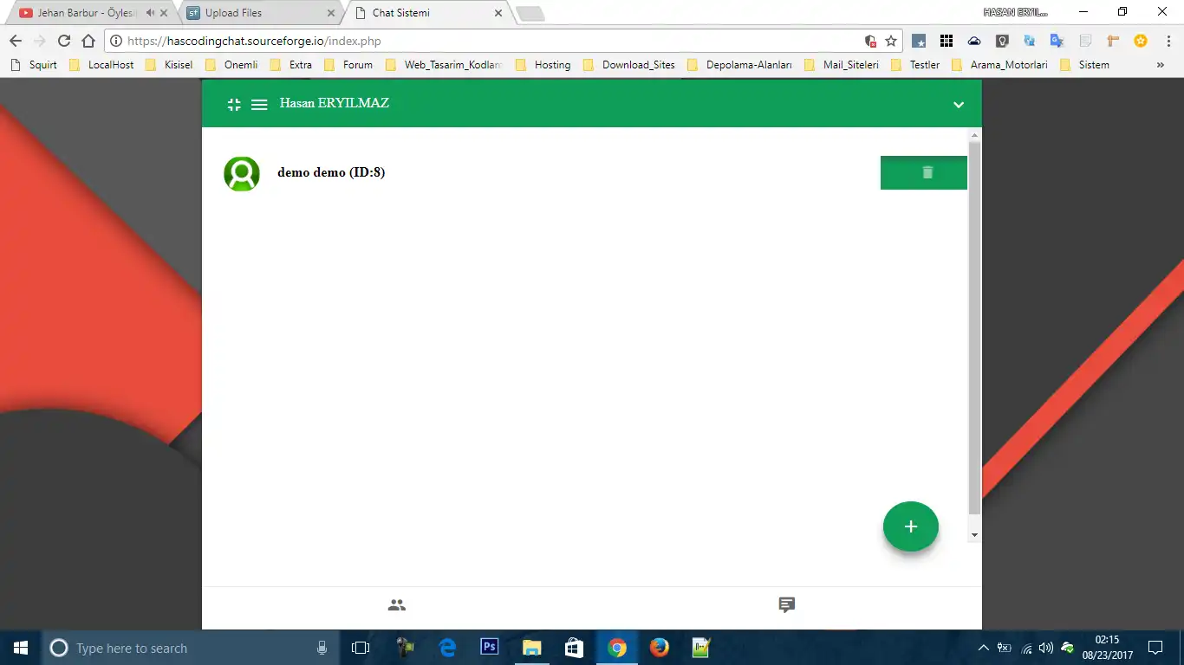Screen dimensions: 1184x665
Task: Click the chat list scrollbar thumb
Action: (974, 327)
